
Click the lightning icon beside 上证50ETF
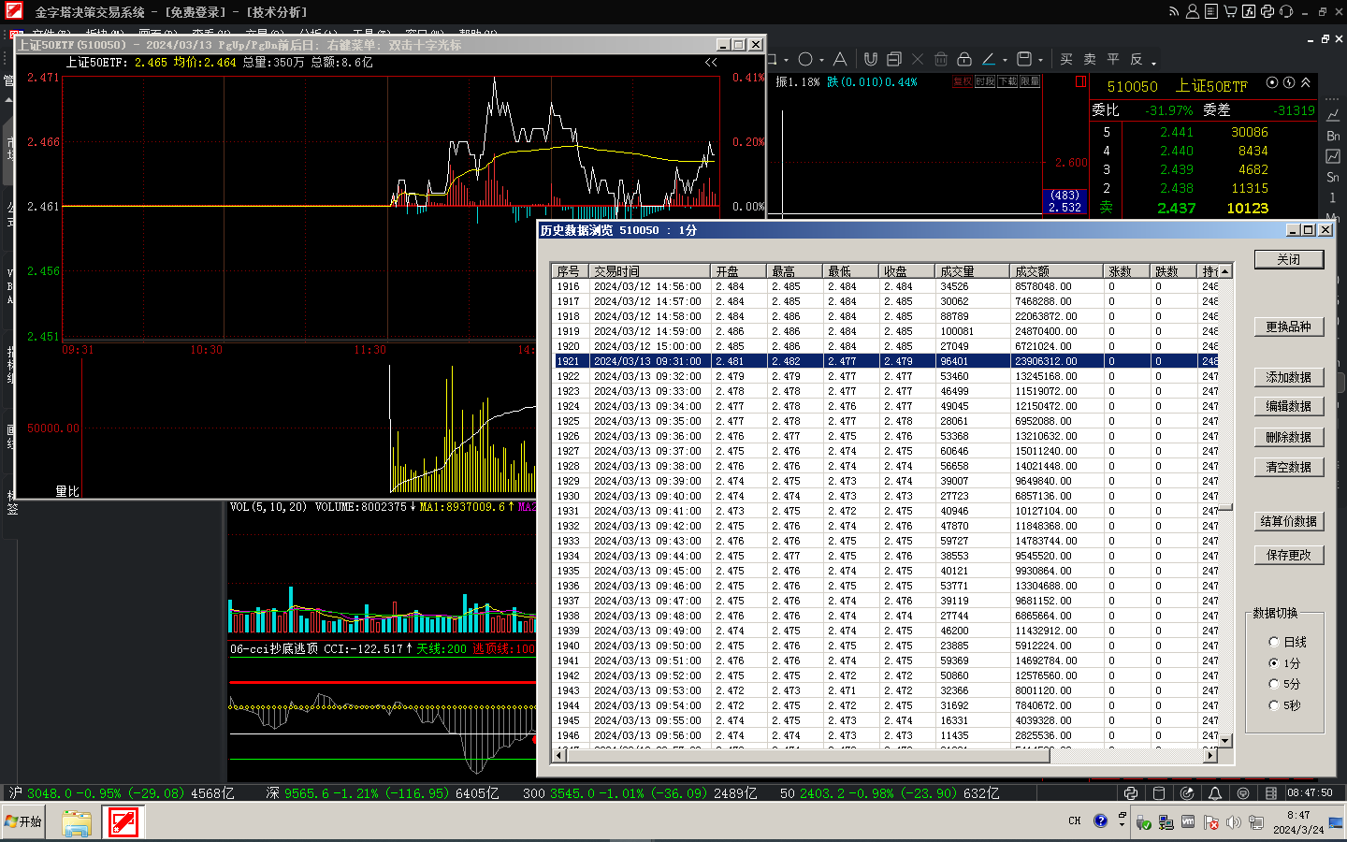(1289, 82)
